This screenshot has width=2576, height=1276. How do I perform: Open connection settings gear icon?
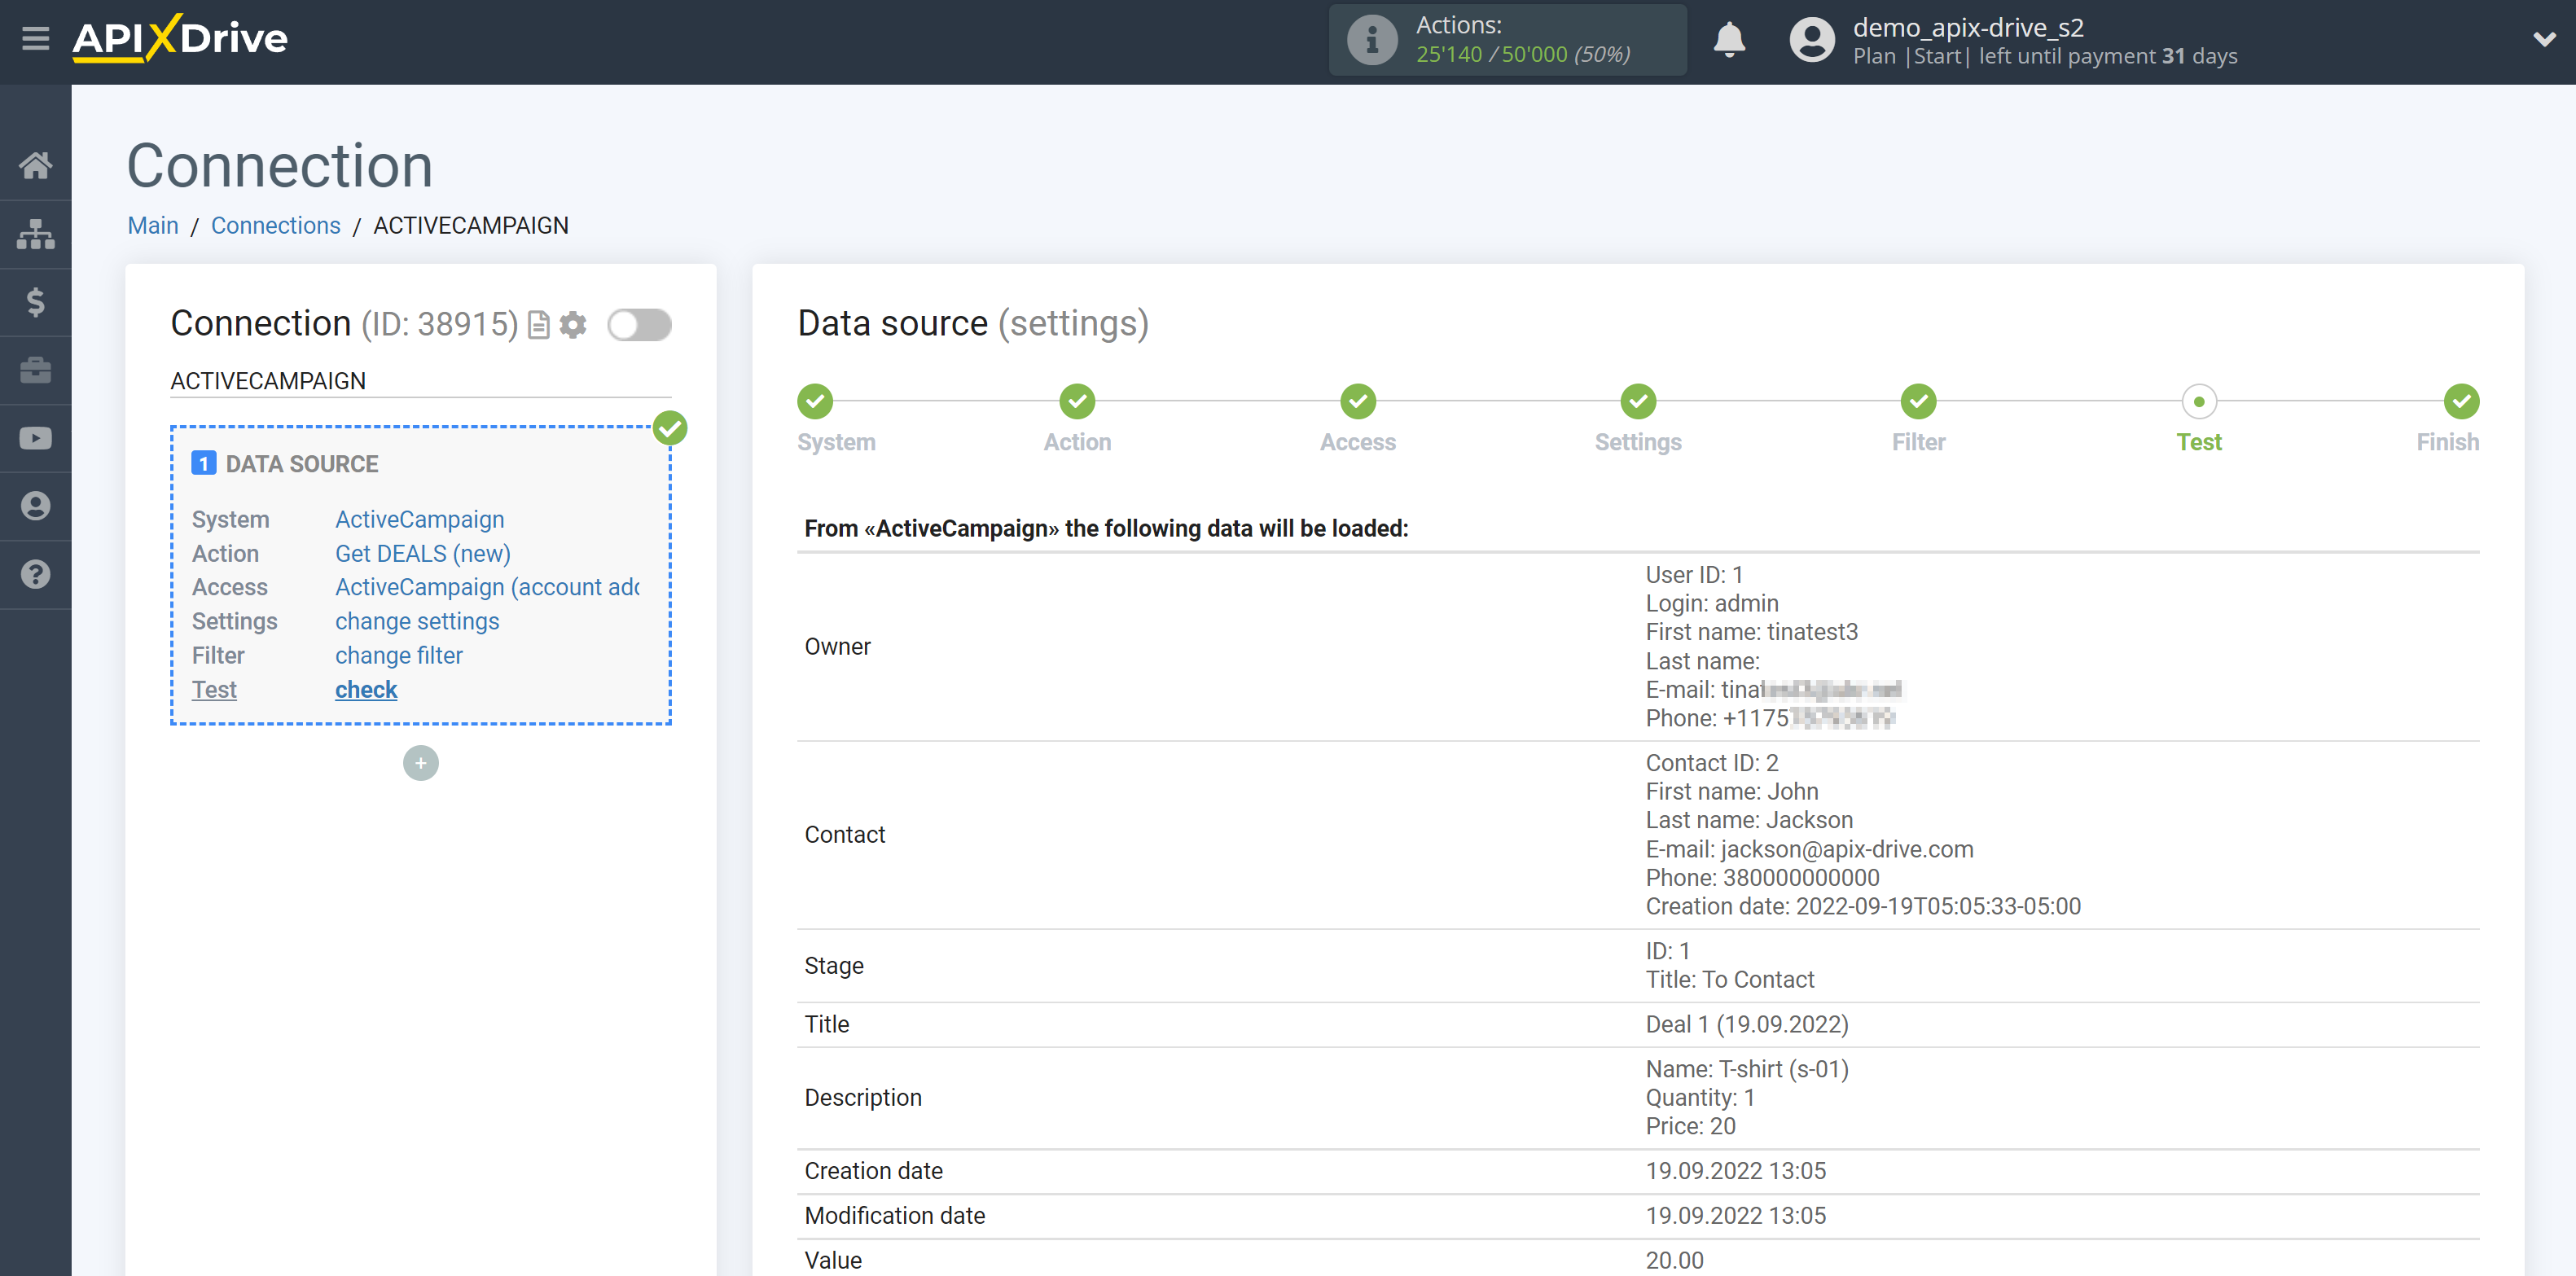(x=573, y=325)
